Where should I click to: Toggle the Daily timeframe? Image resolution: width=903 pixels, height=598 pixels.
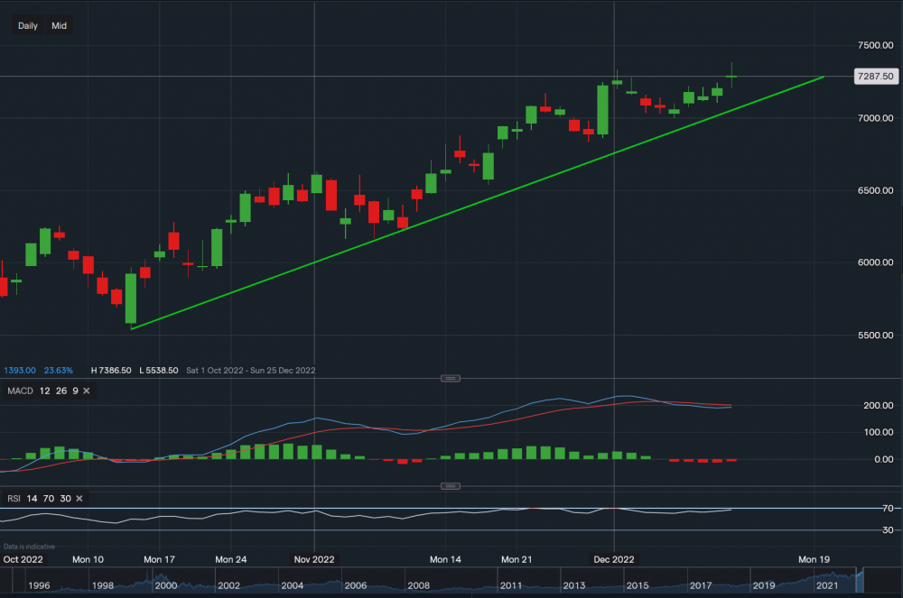[26, 25]
